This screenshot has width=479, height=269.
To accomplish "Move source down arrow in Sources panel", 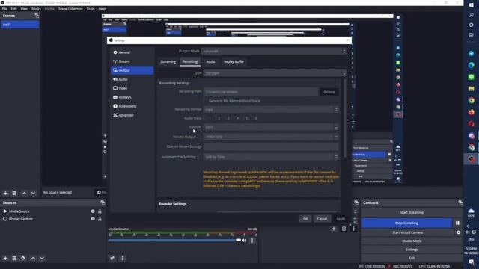I will [x=42, y=258].
